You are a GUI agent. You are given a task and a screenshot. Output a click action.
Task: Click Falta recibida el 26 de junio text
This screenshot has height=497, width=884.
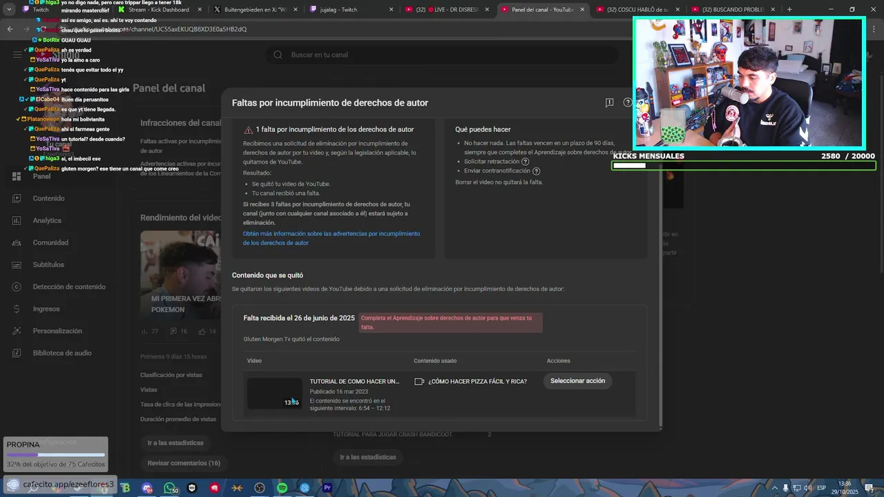coord(299,318)
